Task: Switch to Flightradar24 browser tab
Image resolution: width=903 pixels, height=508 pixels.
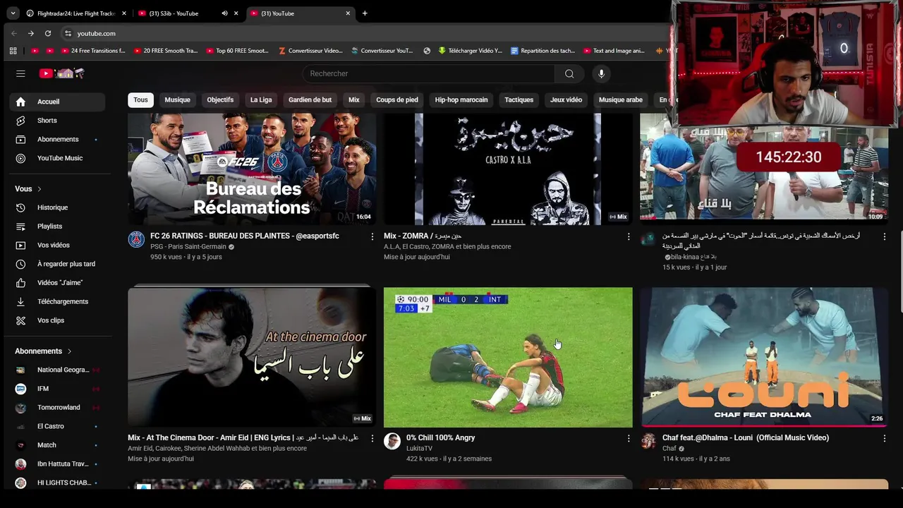Action: point(76,13)
